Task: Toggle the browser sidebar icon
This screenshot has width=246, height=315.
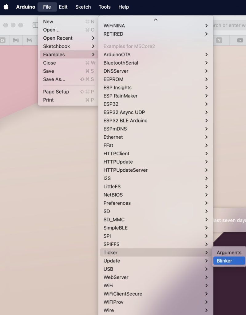Action: (x=35, y=25)
